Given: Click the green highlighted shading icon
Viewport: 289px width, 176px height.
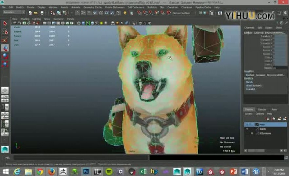Looking at the screenshot, I should 88,23.
